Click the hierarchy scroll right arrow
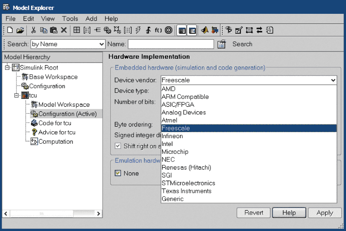 [x=99, y=214]
